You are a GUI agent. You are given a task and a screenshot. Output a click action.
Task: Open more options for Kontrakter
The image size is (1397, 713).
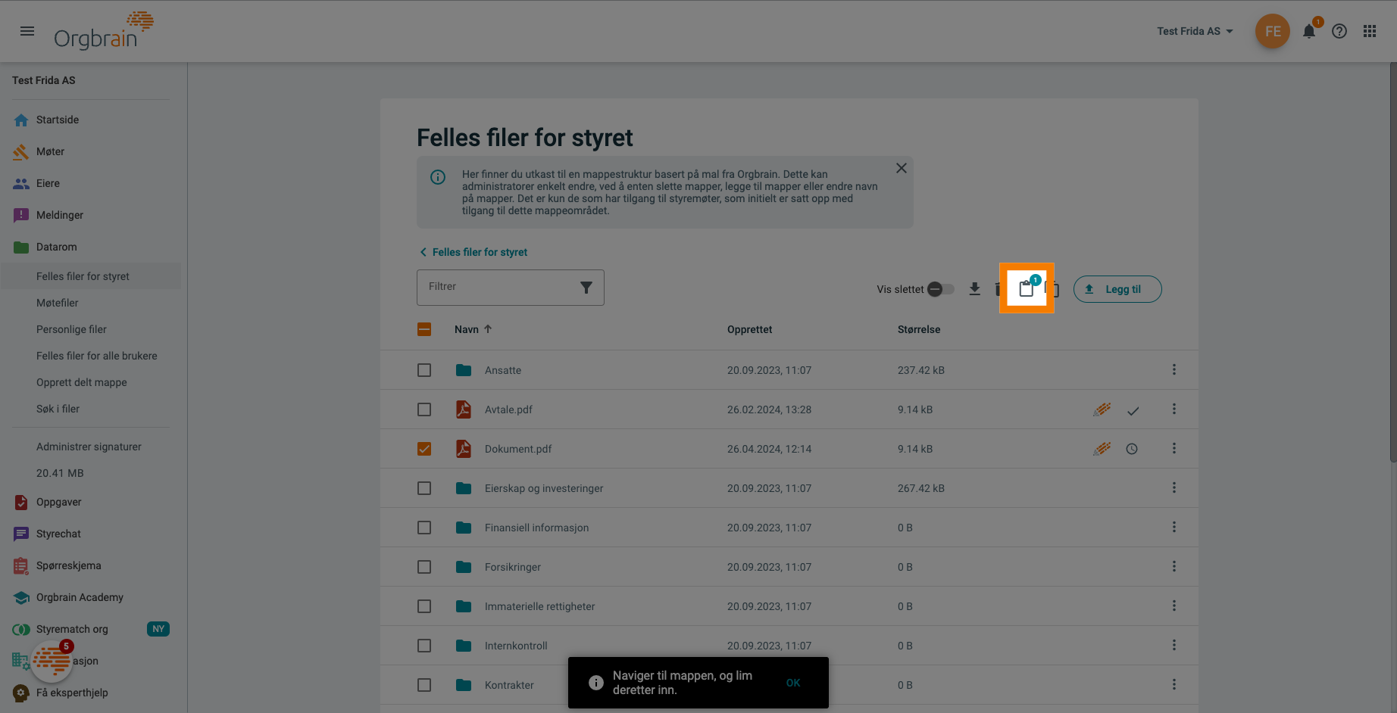[1174, 684]
